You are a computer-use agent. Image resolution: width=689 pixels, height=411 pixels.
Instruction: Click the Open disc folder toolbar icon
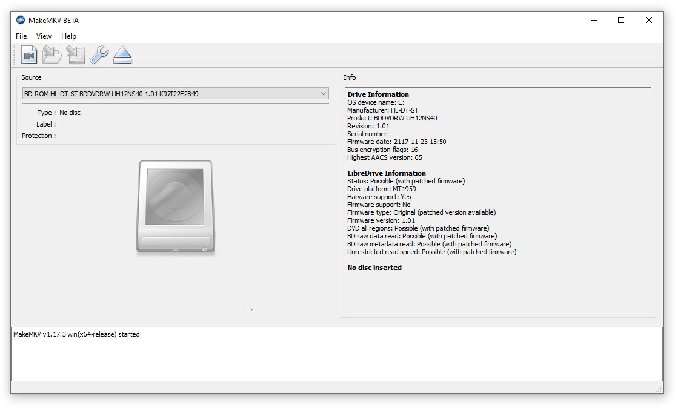[x=52, y=55]
